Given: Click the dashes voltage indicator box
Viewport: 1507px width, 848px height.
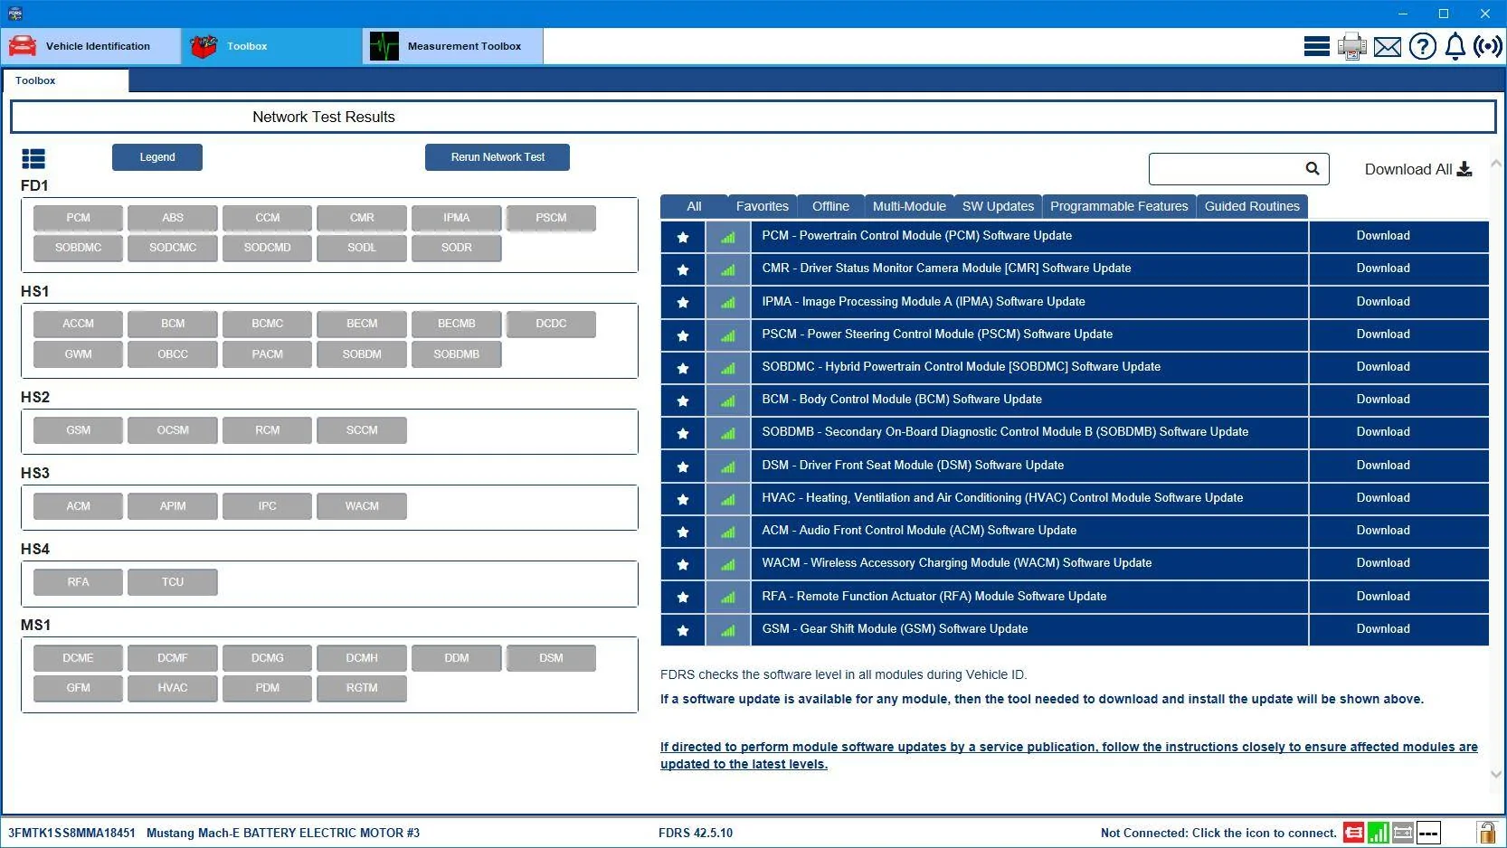Looking at the screenshot, I should pyautogui.click(x=1428, y=833).
